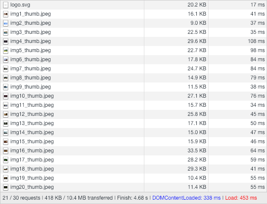Image resolution: width=267 pixels, height=204 pixels.
Task: Click the logo.svg file icon
Action: [x=6, y=5]
